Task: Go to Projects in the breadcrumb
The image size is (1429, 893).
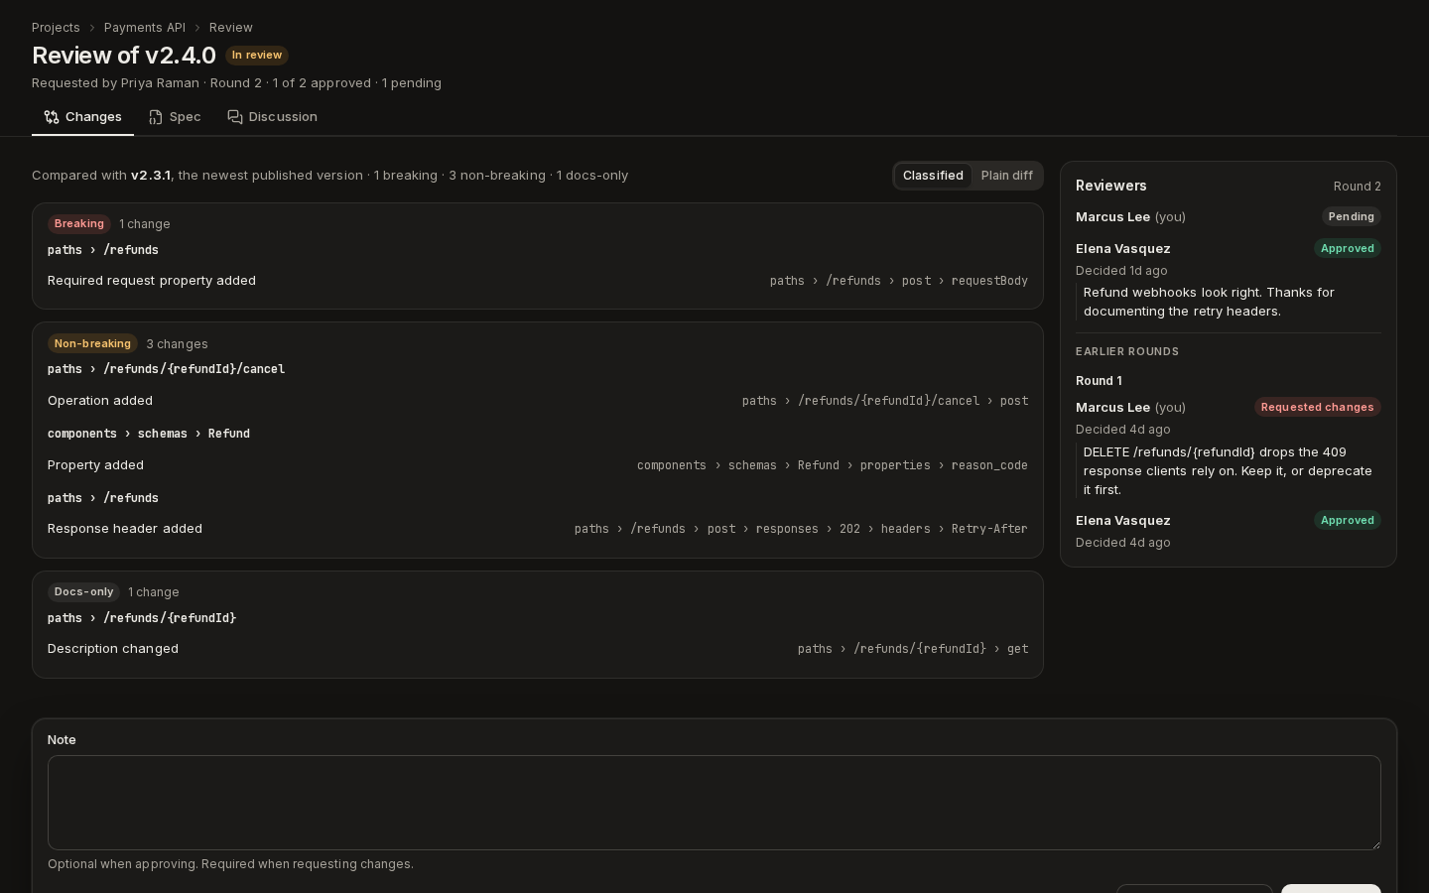Action: point(56,28)
